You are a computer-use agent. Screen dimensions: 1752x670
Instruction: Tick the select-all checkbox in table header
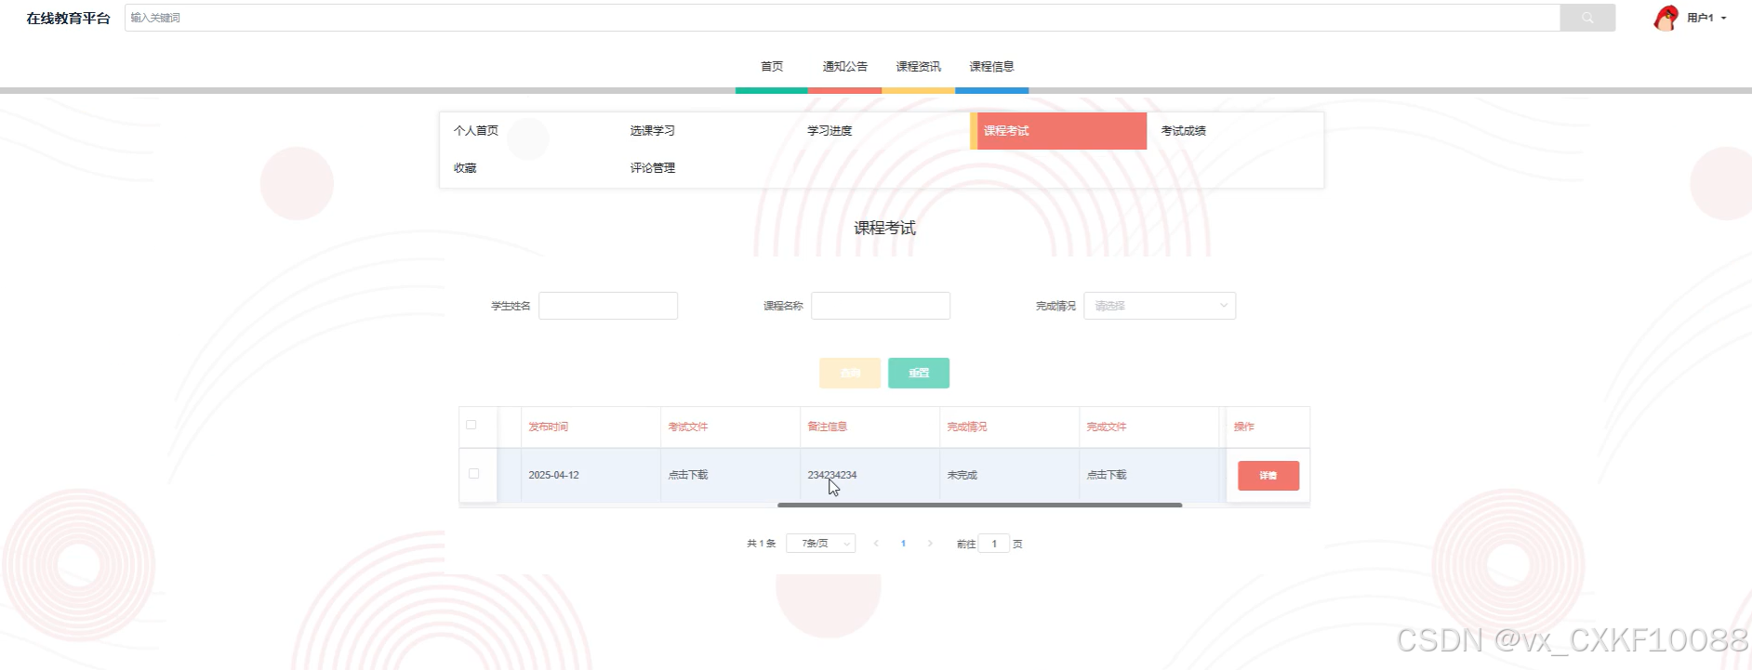pyautogui.click(x=471, y=425)
